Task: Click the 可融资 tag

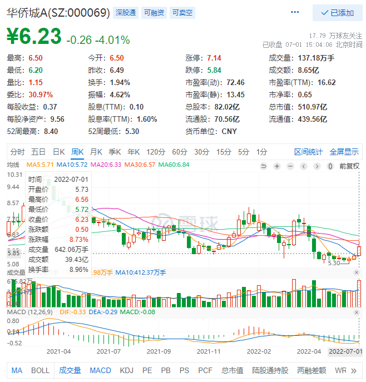Action: click(154, 13)
